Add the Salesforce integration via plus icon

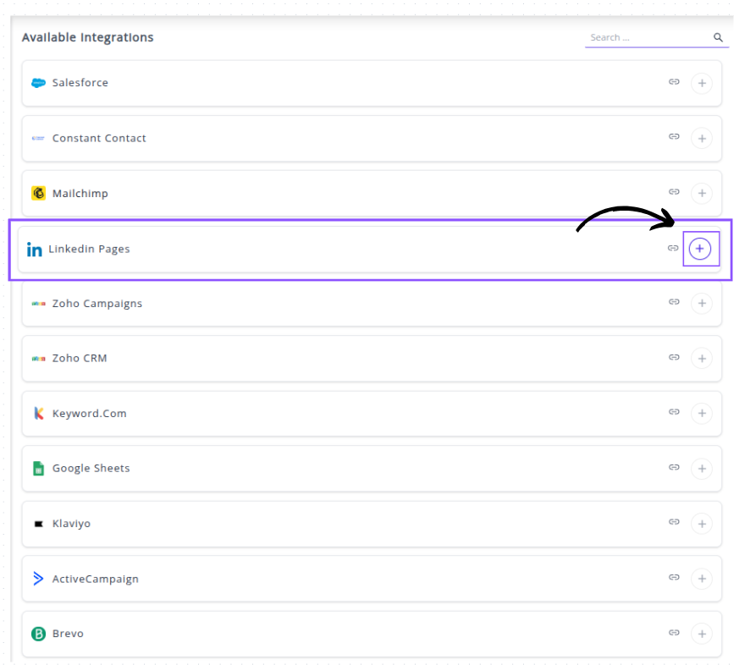[701, 83]
